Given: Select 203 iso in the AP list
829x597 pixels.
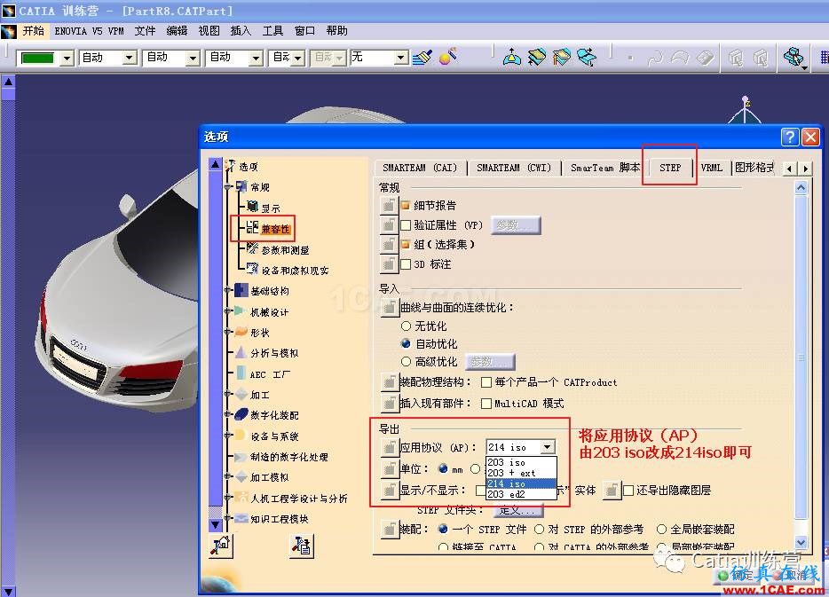Looking at the screenshot, I should point(521,462).
